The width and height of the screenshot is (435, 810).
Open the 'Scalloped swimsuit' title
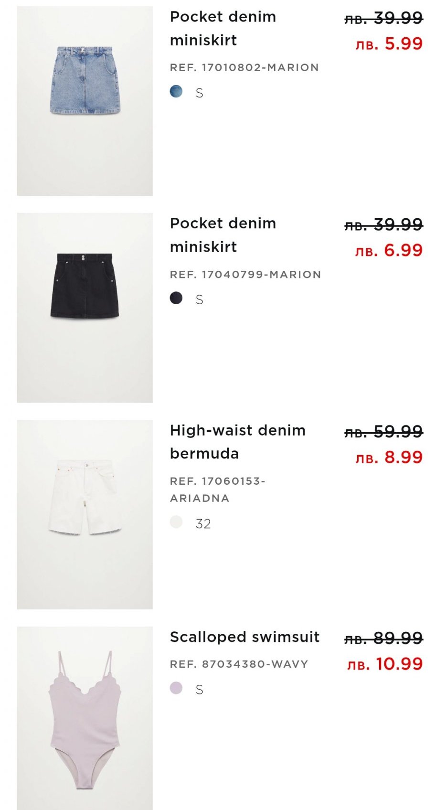coord(244,637)
